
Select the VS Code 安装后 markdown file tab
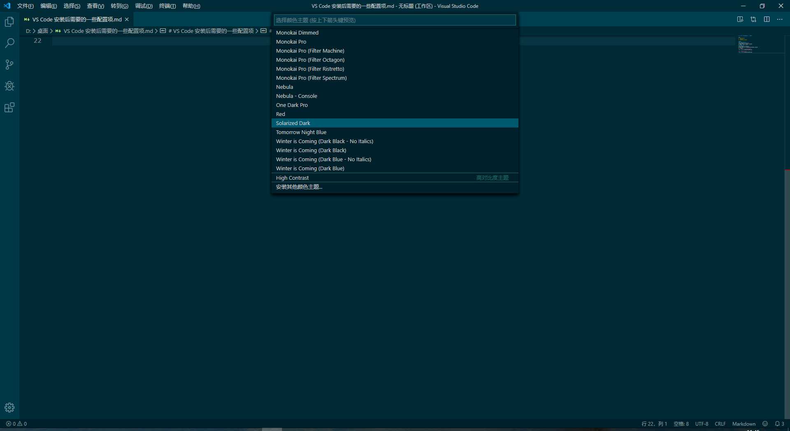[77, 19]
